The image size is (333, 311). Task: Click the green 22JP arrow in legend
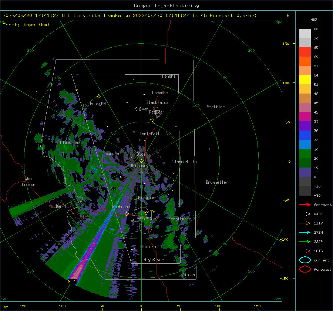tap(305, 241)
